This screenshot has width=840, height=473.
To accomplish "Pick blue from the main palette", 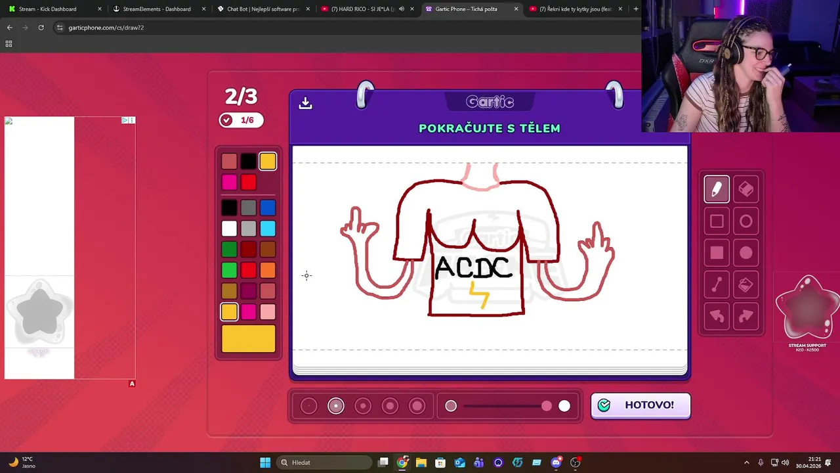I will 268,208.
